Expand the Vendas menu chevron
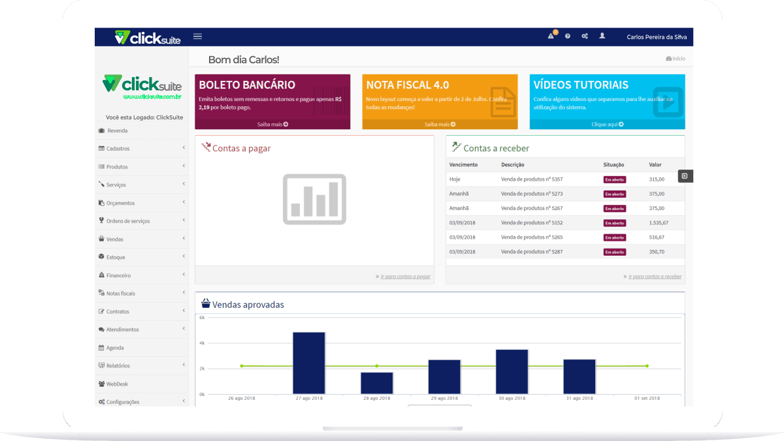Image resolution: width=784 pixels, height=441 pixels. click(x=184, y=238)
